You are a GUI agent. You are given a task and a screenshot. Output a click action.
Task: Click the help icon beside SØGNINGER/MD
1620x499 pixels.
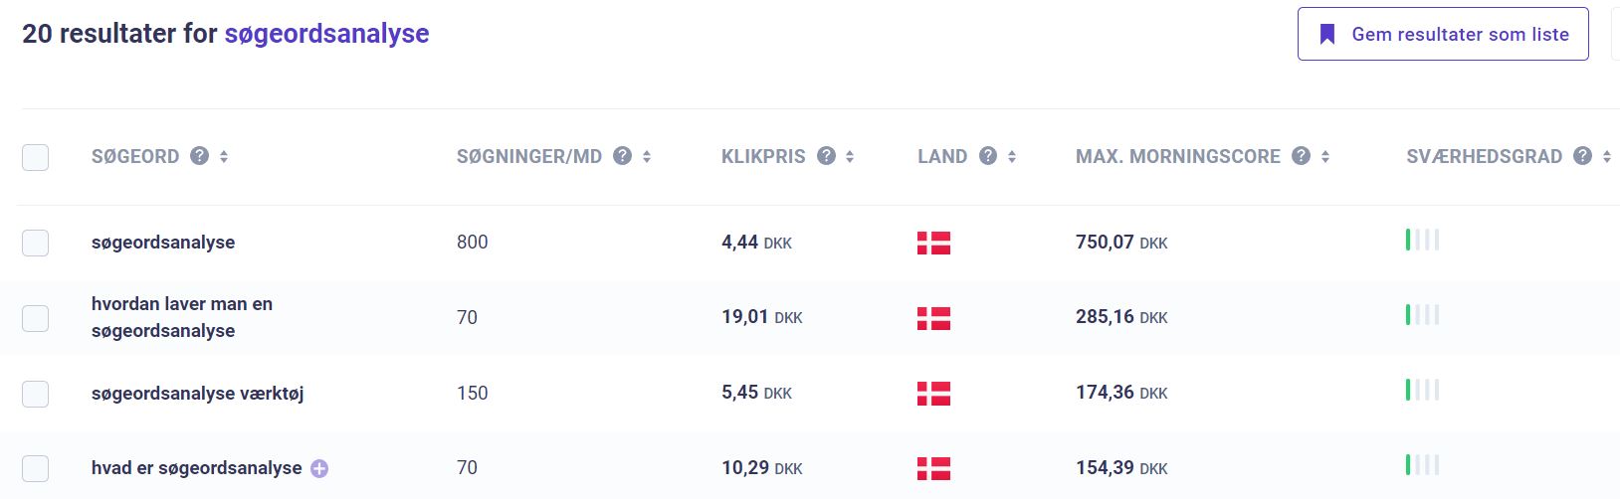(623, 156)
